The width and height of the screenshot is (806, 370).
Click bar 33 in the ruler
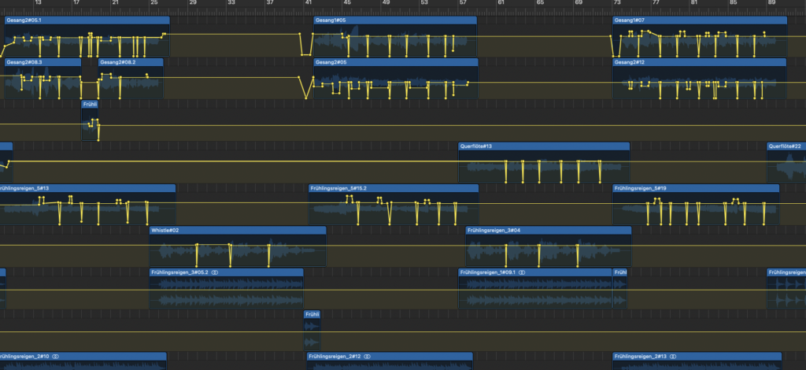pos(231,2)
